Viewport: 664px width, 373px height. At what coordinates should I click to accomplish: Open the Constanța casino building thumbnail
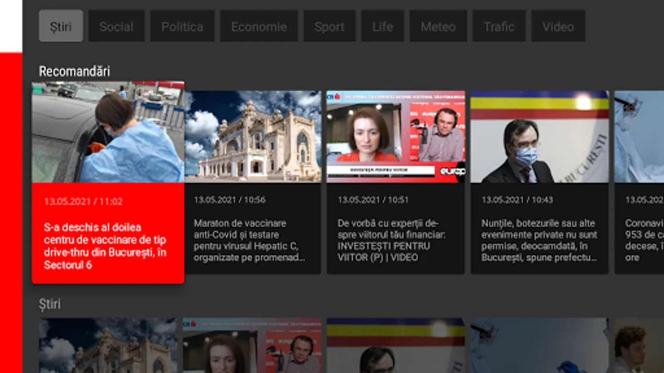[x=253, y=137]
